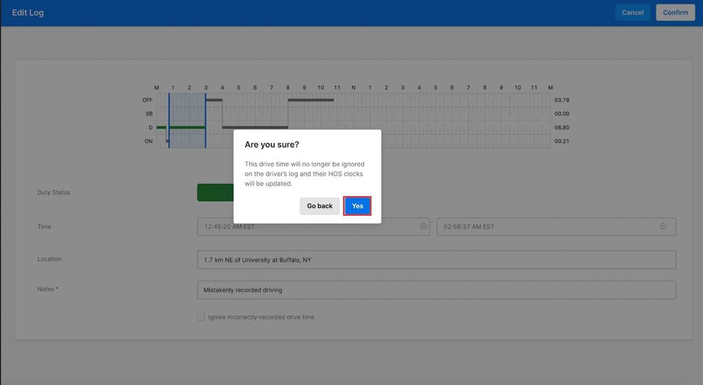Click the start time field 12:45:20 AM EST

tap(313, 227)
